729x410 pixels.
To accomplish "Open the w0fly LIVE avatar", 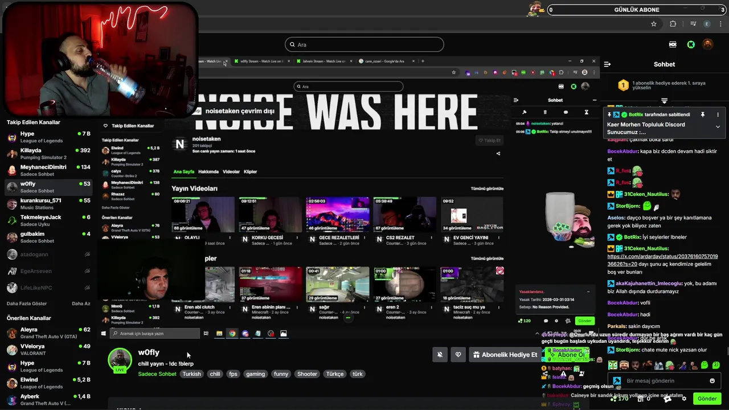I will click(x=120, y=360).
